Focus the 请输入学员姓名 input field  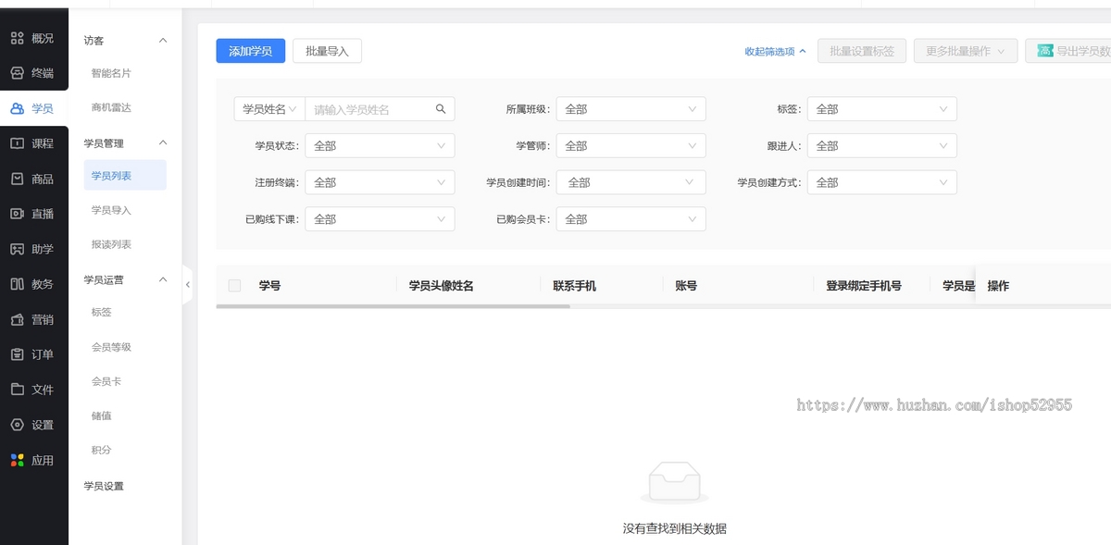pyautogui.click(x=370, y=109)
